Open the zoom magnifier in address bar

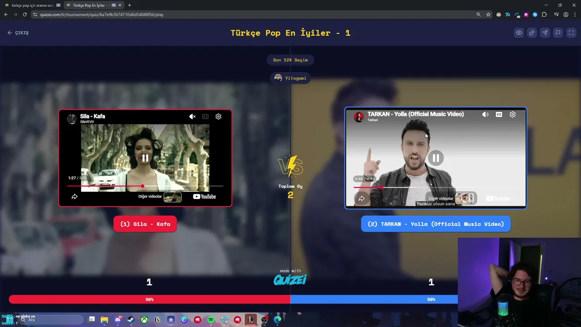coord(478,15)
